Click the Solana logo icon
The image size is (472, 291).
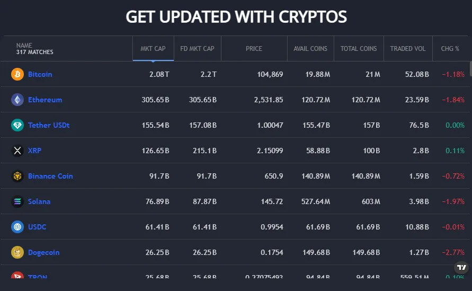click(x=17, y=201)
